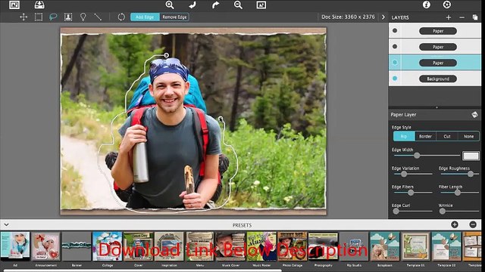Open the settings gear
485x272 pixels.
pos(447,5)
